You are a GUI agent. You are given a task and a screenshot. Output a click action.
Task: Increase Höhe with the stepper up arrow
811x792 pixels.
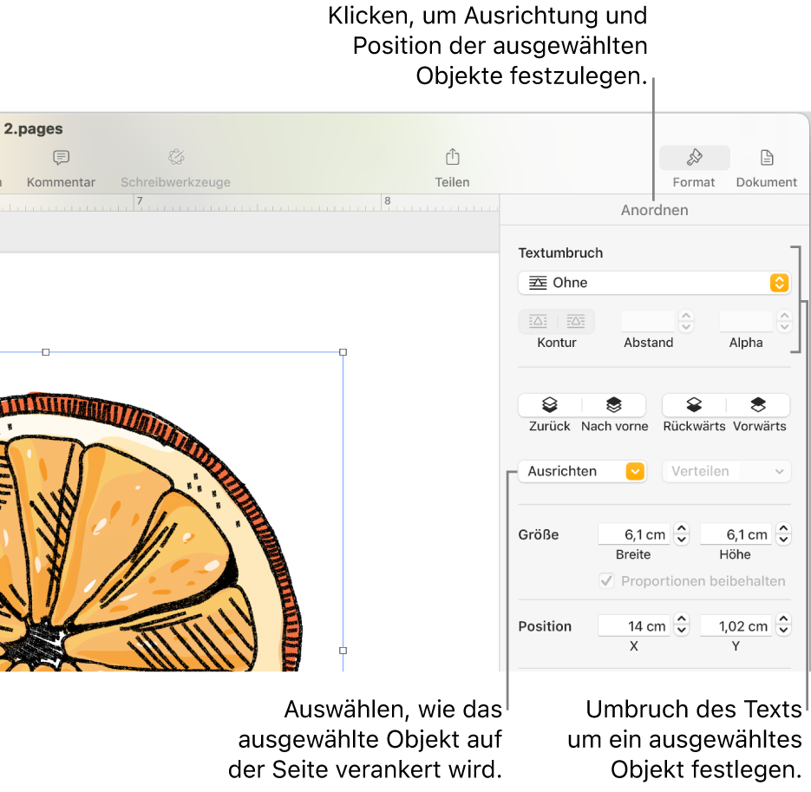(784, 528)
